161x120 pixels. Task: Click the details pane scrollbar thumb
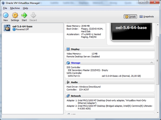(157, 61)
